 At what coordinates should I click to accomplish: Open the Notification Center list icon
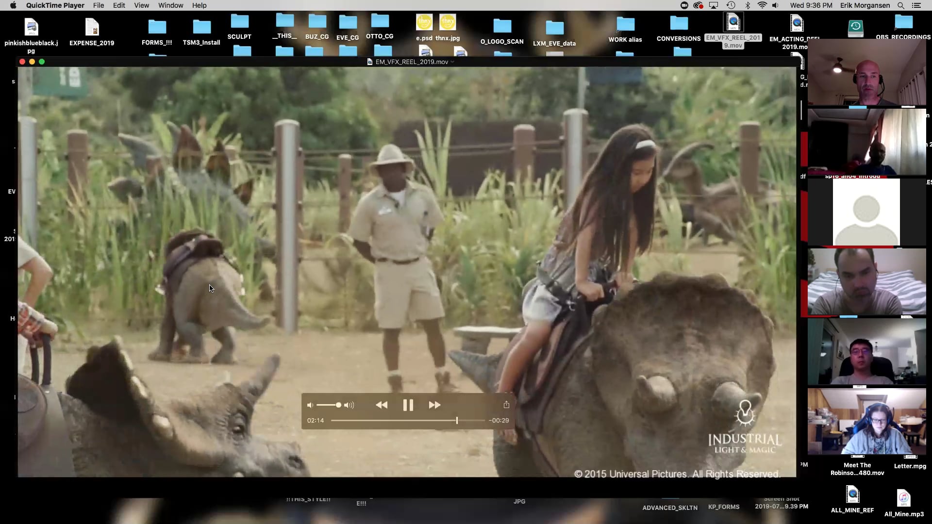click(916, 5)
